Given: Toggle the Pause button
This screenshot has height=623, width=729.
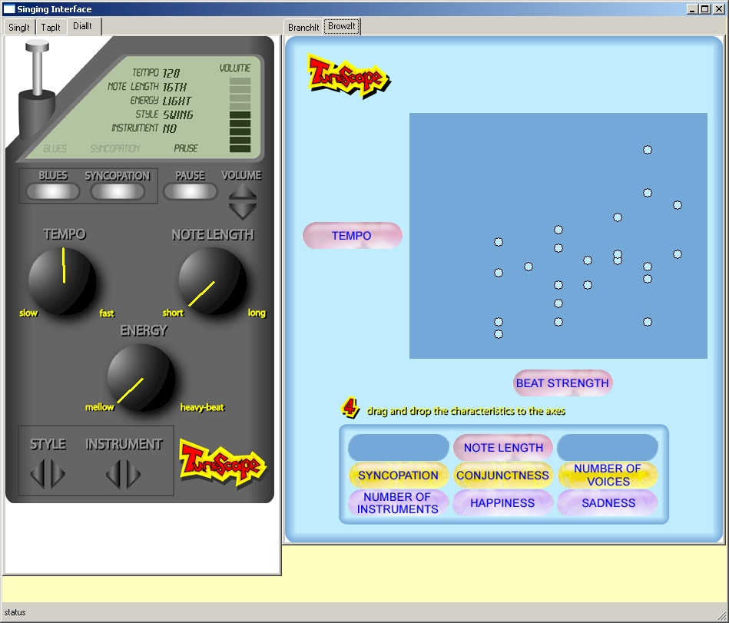Looking at the screenshot, I should (190, 191).
